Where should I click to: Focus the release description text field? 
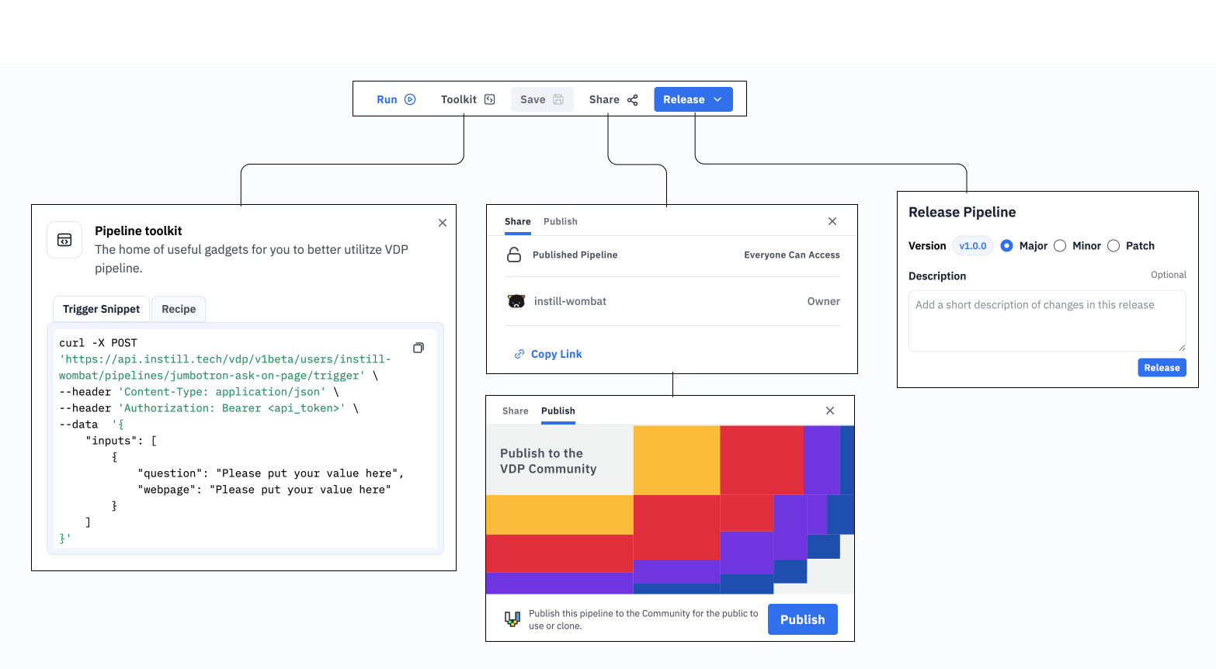coord(1046,321)
